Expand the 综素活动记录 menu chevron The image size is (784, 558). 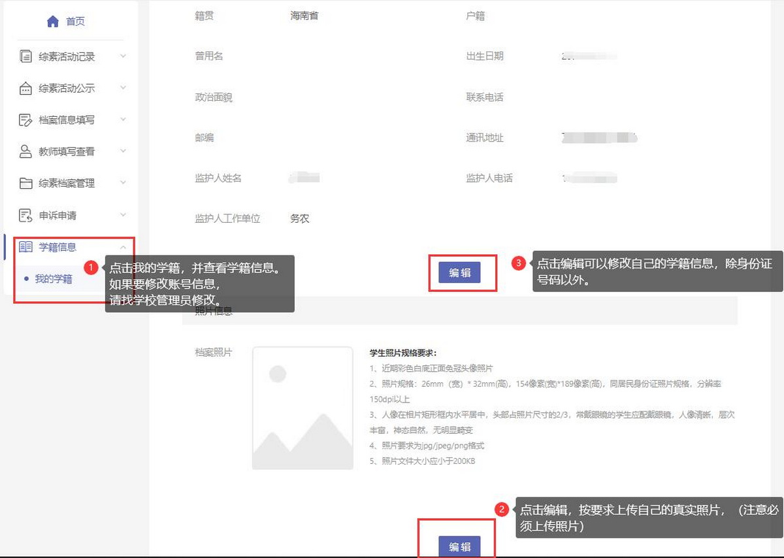pyautogui.click(x=123, y=57)
